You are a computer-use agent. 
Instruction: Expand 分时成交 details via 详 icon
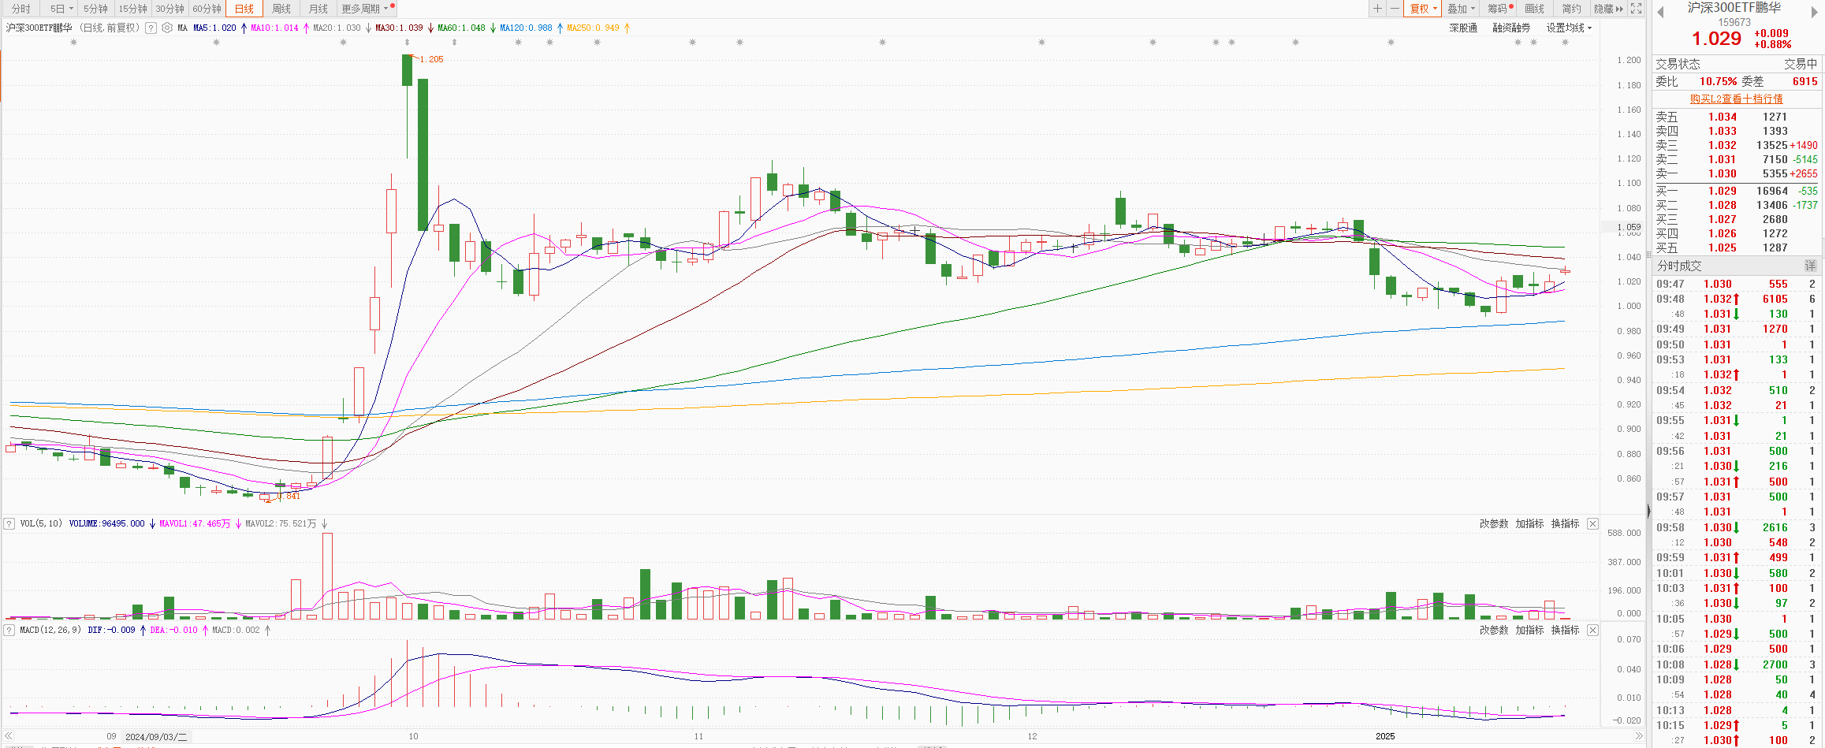click(x=1811, y=266)
